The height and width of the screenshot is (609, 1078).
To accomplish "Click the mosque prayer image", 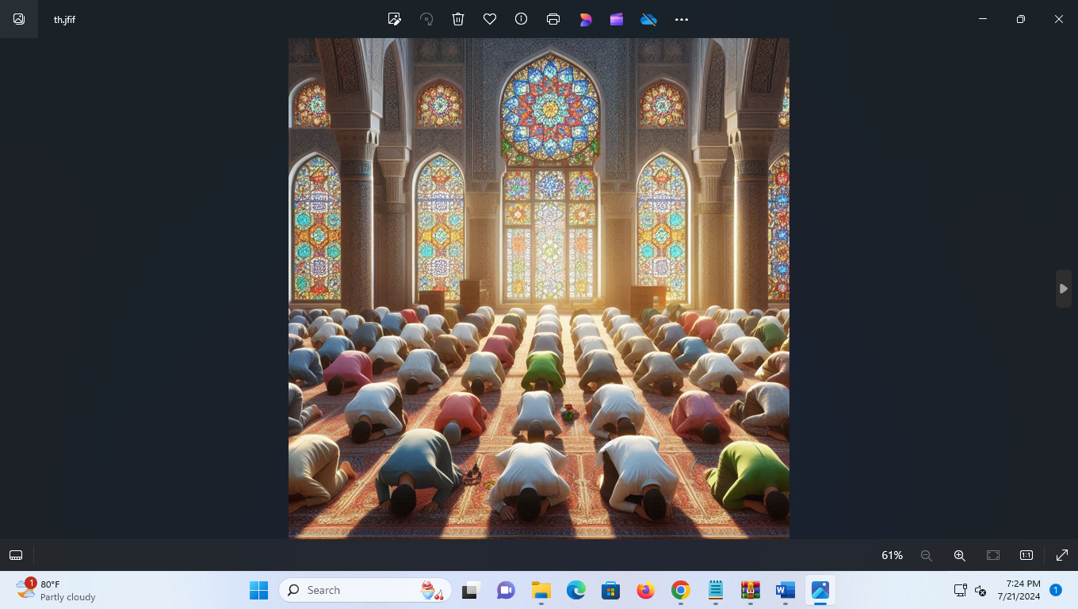I will click(x=539, y=288).
